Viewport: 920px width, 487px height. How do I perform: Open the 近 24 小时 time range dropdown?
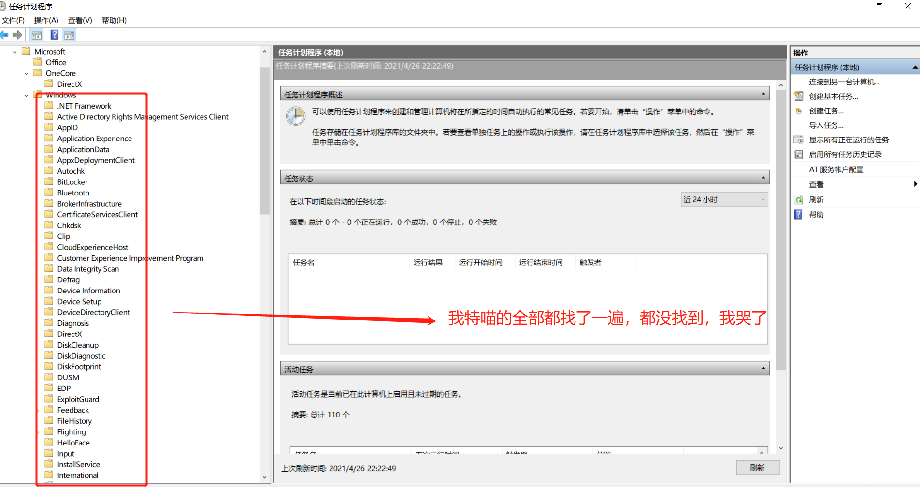click(x=724, y=199)
